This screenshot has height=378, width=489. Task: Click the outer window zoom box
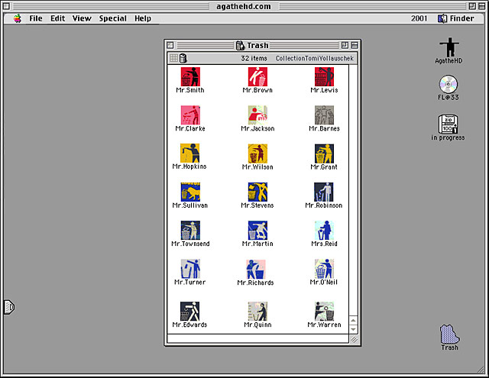pos(472,6)
